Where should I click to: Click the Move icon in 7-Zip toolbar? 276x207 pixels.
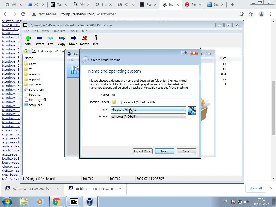pos(73,38)
